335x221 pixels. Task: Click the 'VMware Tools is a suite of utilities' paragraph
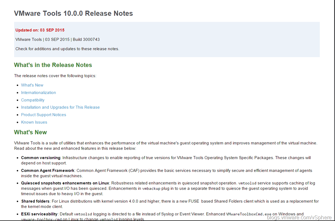(166, 145)
